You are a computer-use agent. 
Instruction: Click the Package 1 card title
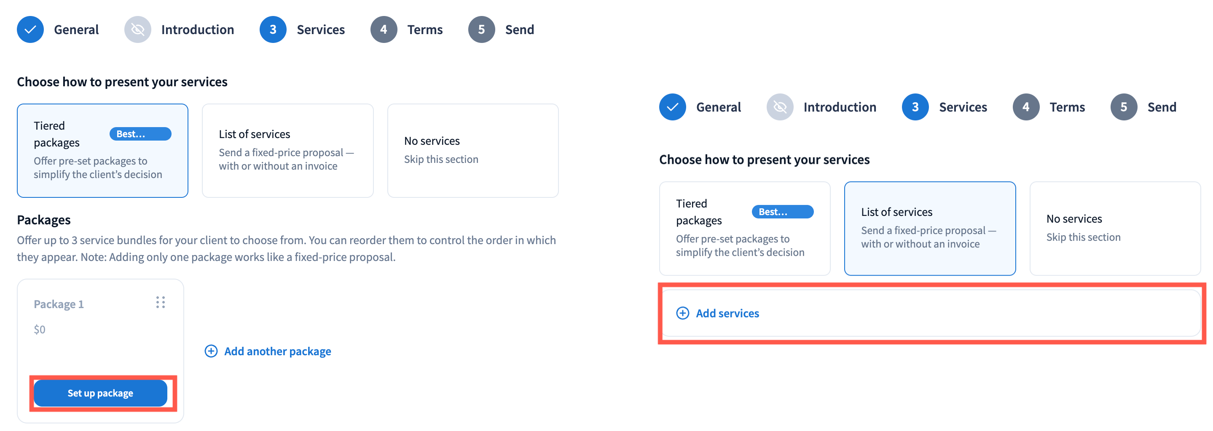[59, 304]
